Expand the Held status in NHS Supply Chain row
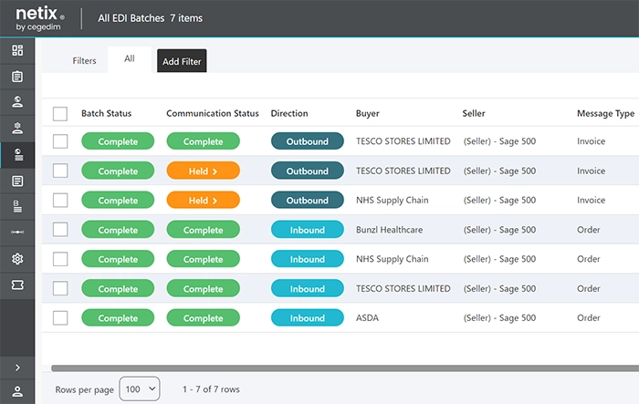This screenshot has height=404, width=639. click(x=203, y=200)
